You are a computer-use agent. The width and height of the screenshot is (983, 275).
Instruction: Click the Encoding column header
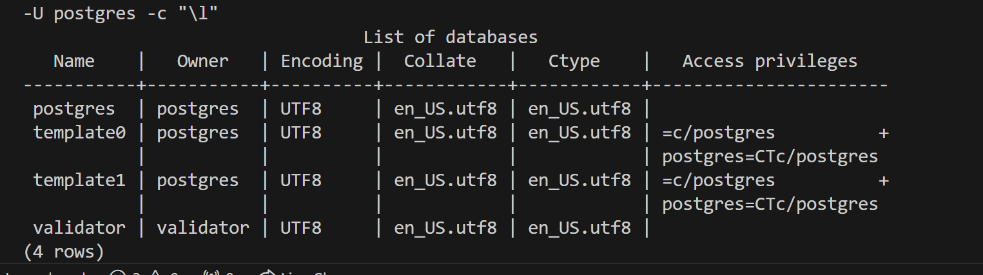coord(322,61)
